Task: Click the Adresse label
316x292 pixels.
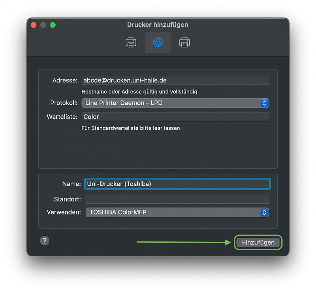Action: 65,81
